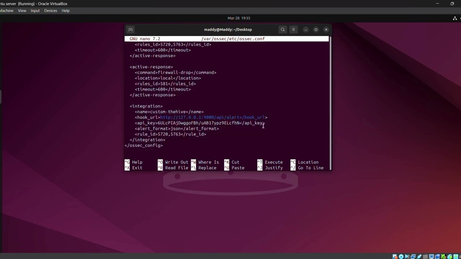Minimize the Oracle VirtualBox host window
This screenshot has height=259, width=461.
tap(437, 4)
